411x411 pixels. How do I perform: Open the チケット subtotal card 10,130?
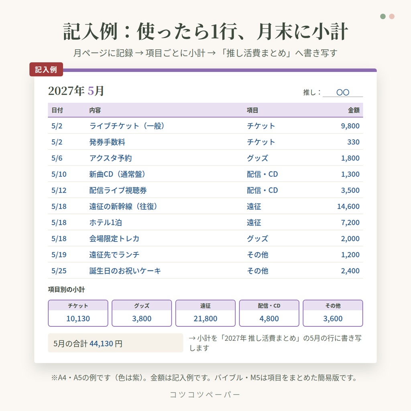coord(78,313)
